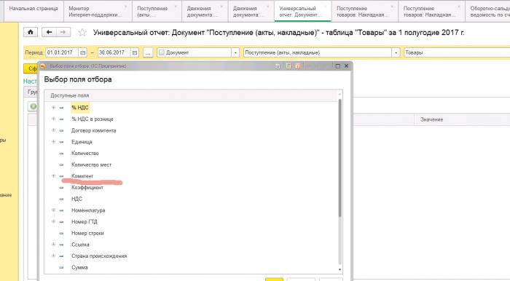Expand the Страна происхождения node
The height and width of the screenshot is (281, 510).
coord(53,256)
